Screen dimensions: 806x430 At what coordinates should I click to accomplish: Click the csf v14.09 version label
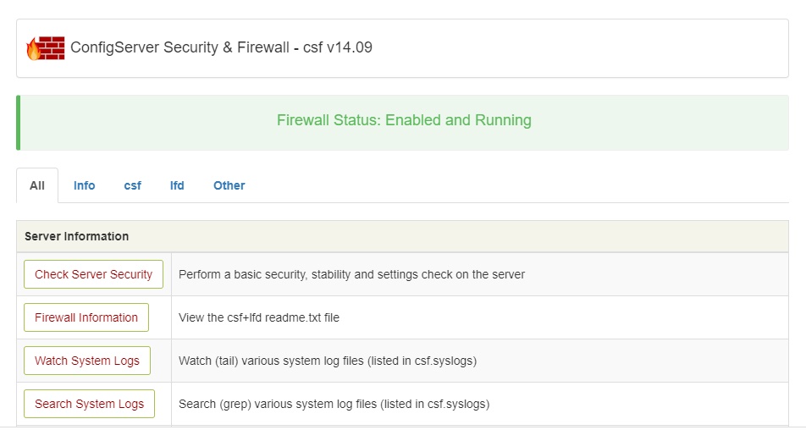pos(338,47)
